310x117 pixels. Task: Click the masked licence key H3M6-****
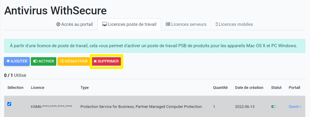pyautogui.click(x=51, y=106)
